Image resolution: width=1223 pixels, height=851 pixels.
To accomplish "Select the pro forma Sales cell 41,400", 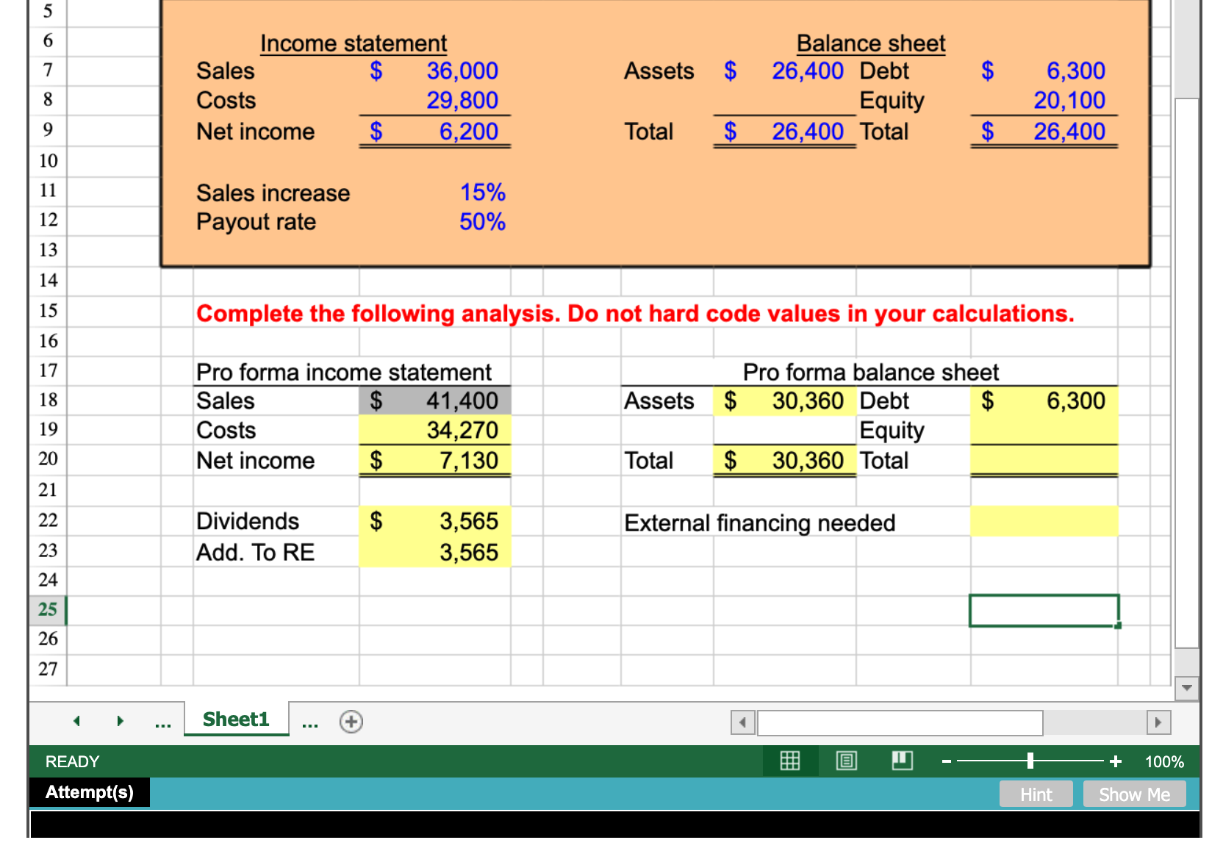I will coord(434,401).
